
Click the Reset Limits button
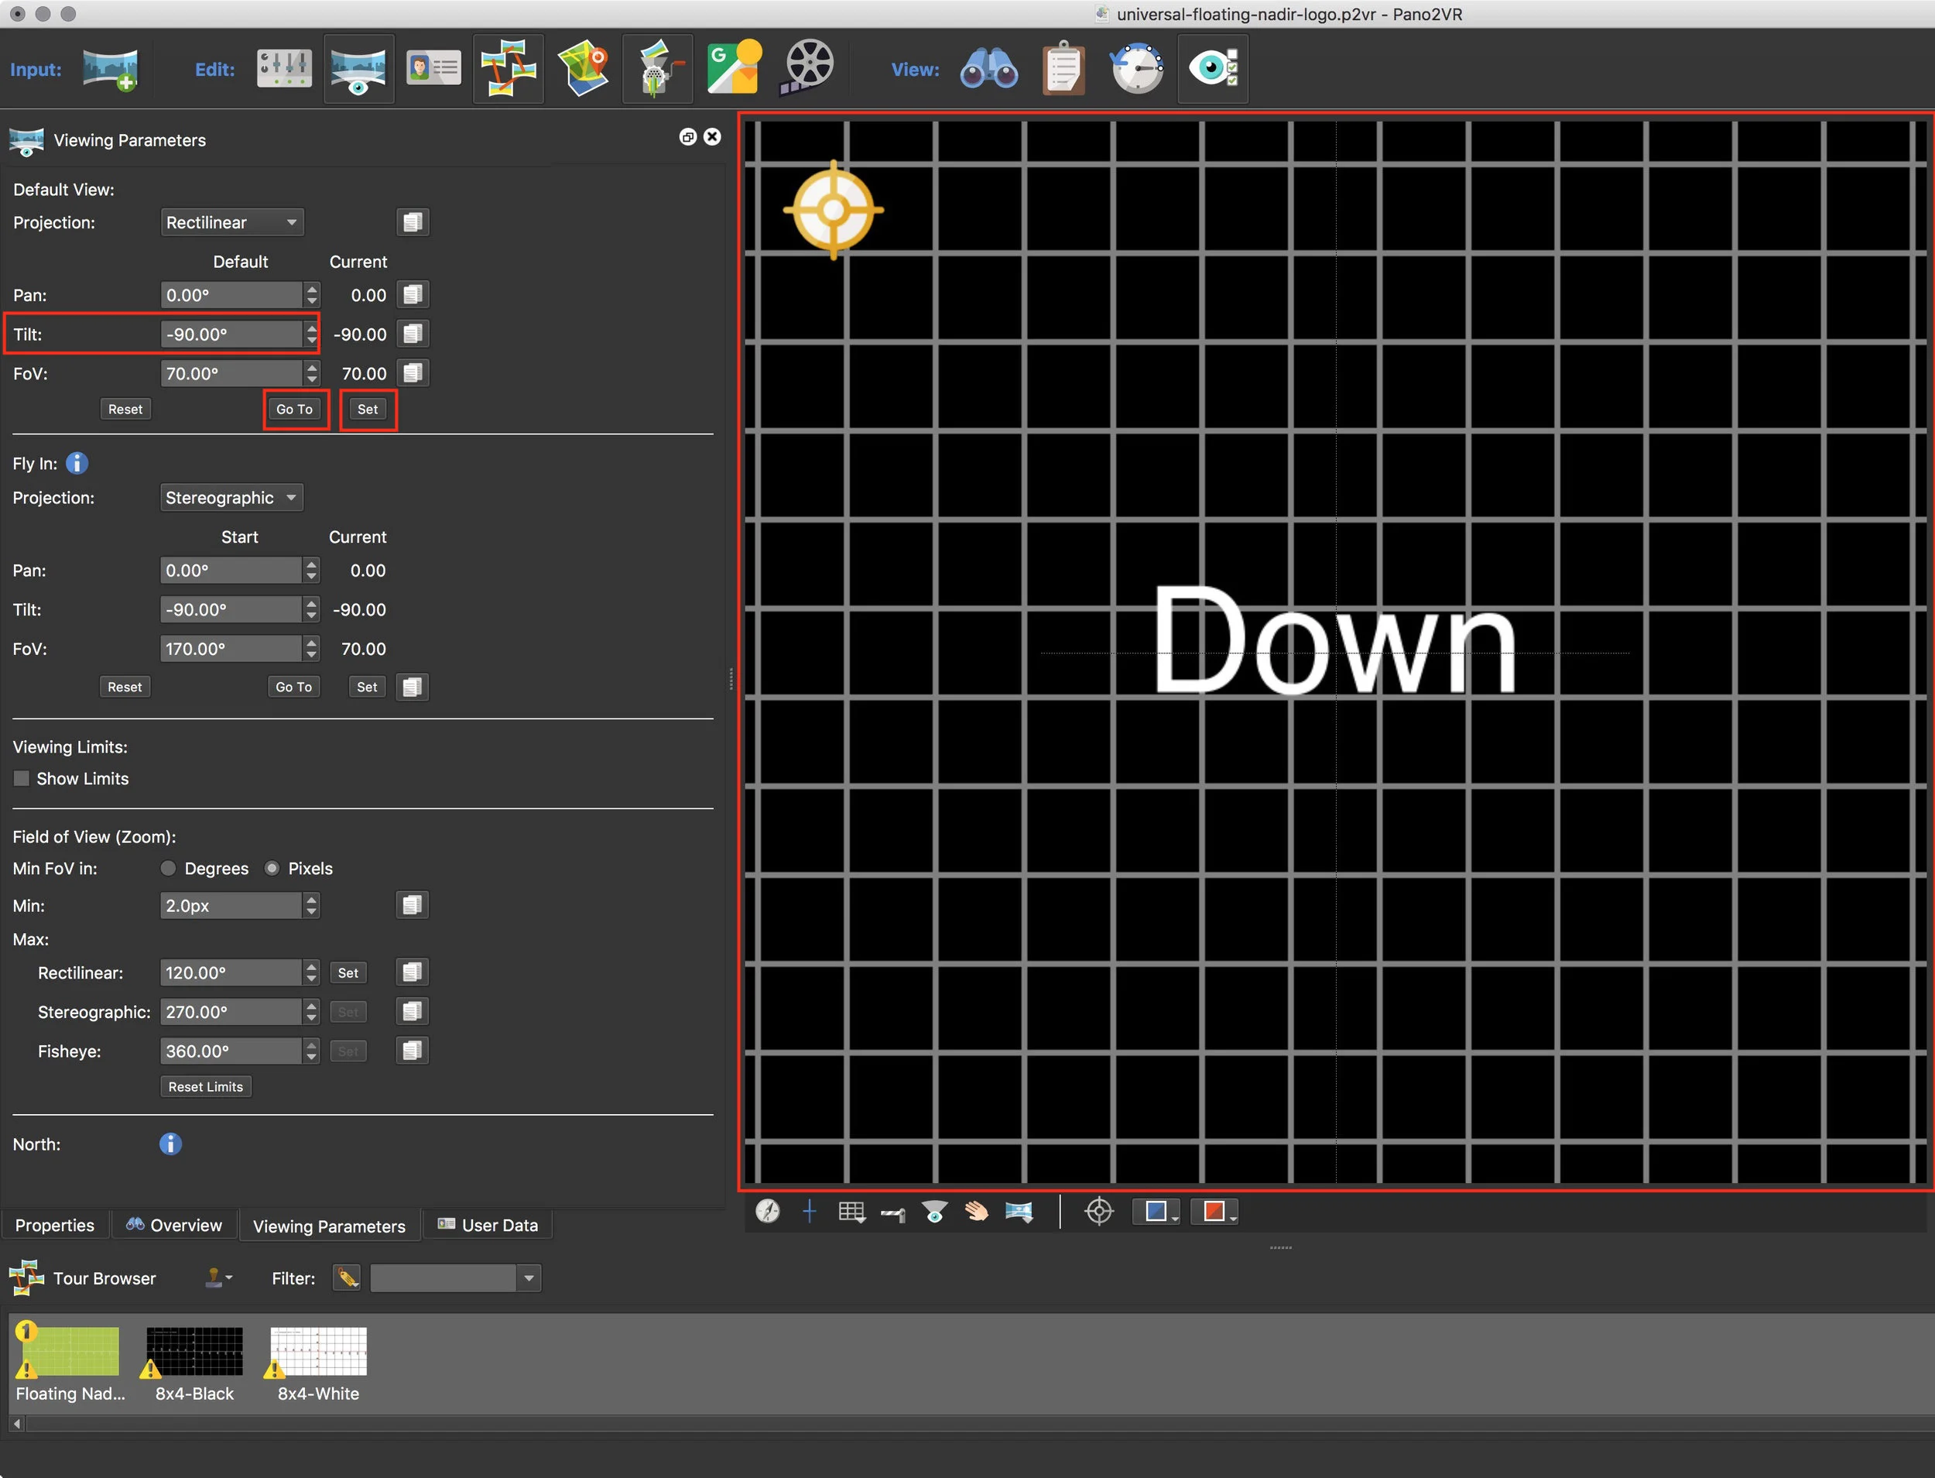point(206,1086)
